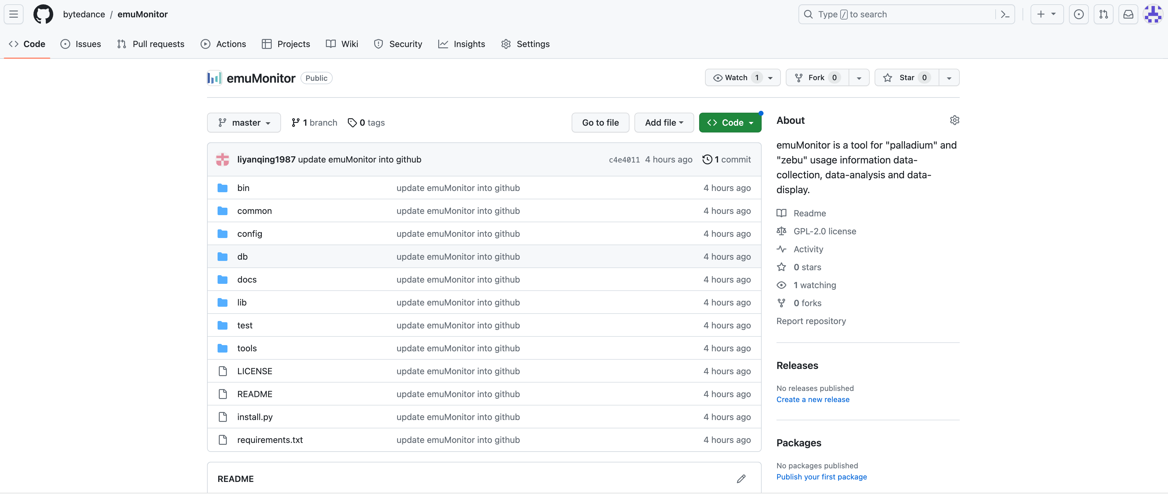Screen dimensions: 1168x494
Task: Click the bin folder icon
Action: pos(223,188)
